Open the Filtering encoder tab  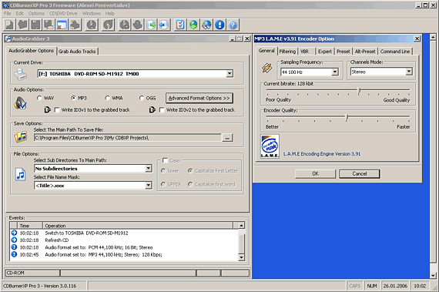287,52
